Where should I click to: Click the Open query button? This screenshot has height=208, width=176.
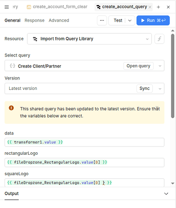coord(139,66)
